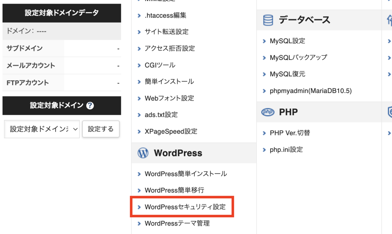392x234 pixels.
Task: Open MySQL設定
Action: (x=287, y=41)
